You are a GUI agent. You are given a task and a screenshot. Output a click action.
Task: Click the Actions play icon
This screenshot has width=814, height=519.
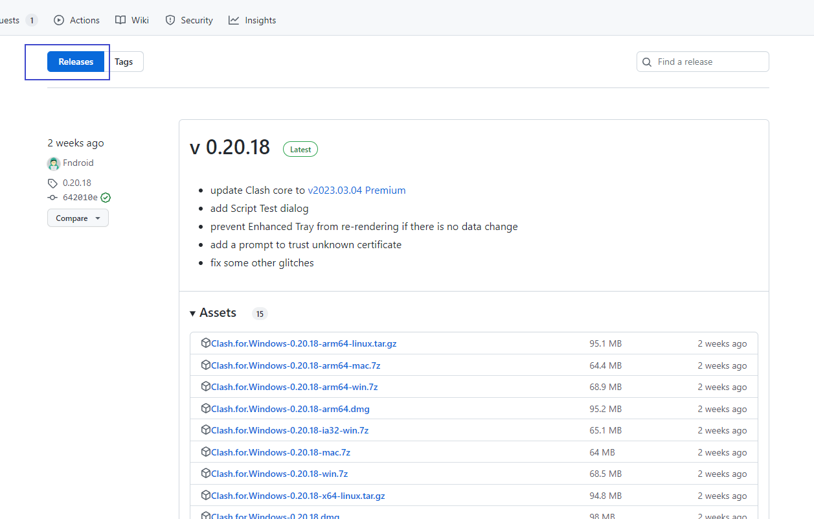[59, 20]
